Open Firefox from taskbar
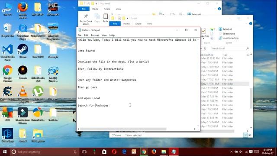The image size is (277, 156). 154,152
